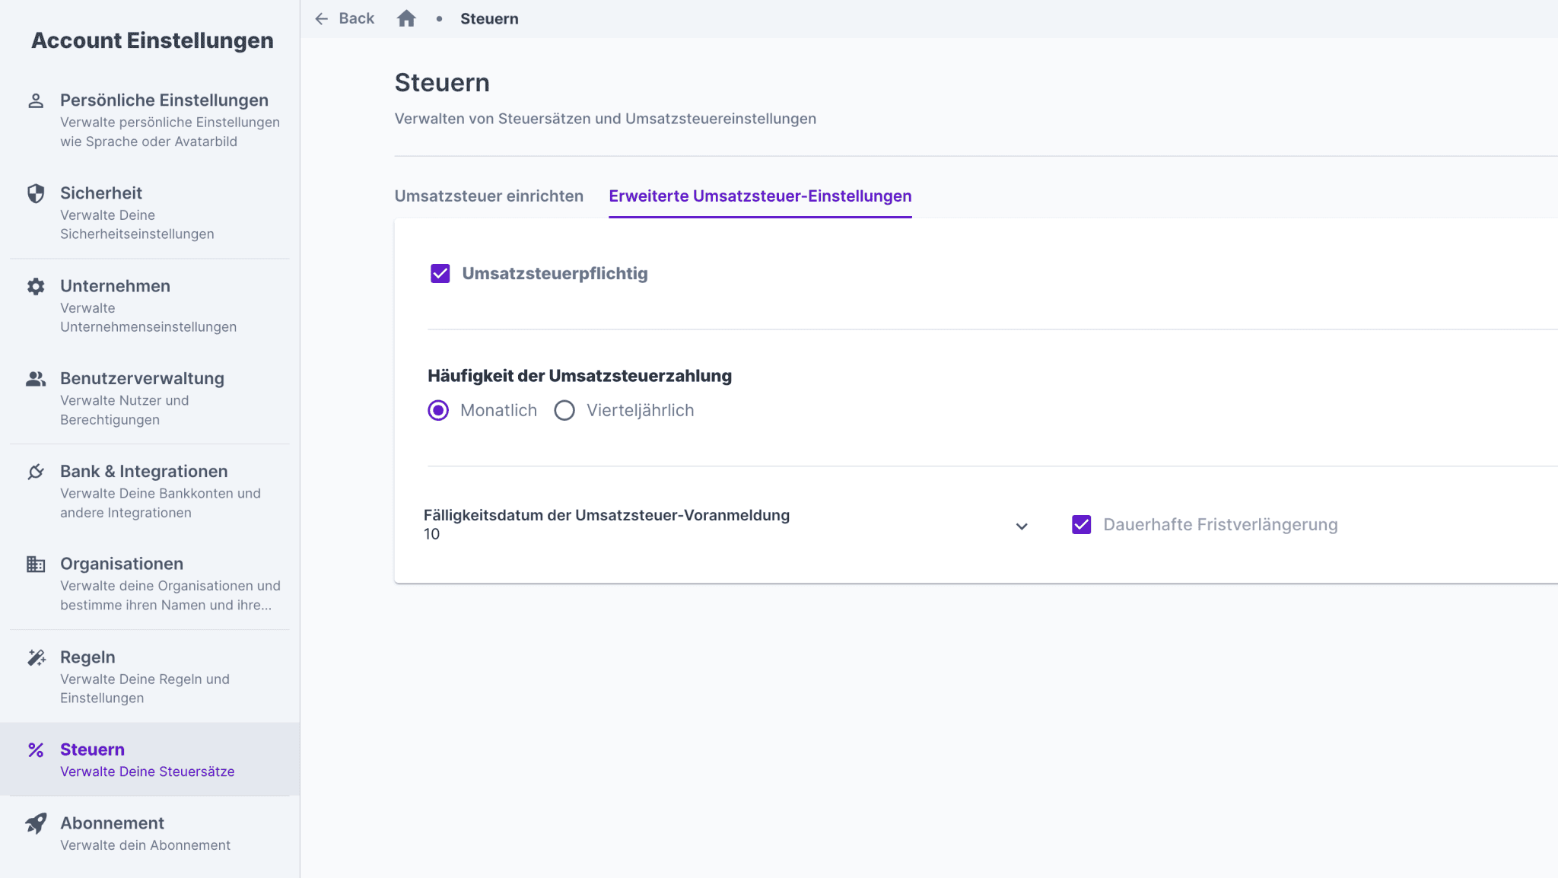Select Erweiterte Umsatzsteuer-Einstellungen tab
This screenshot has width=1558, height=878.
[x=760, y=196]
